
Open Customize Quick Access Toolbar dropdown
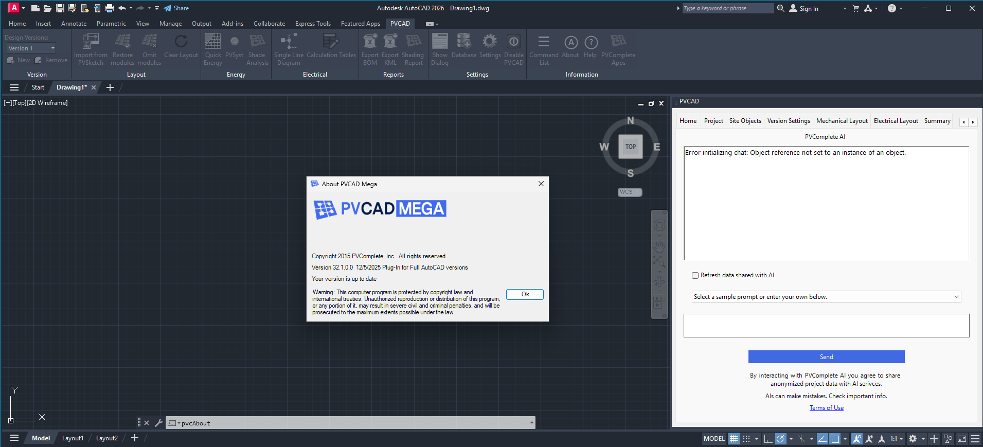pyautogui.click(x=157, y=8)
